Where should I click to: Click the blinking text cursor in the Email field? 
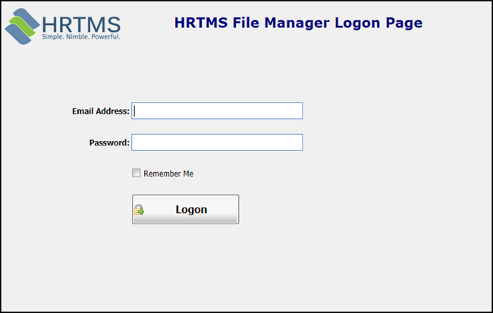click(134, 111)
